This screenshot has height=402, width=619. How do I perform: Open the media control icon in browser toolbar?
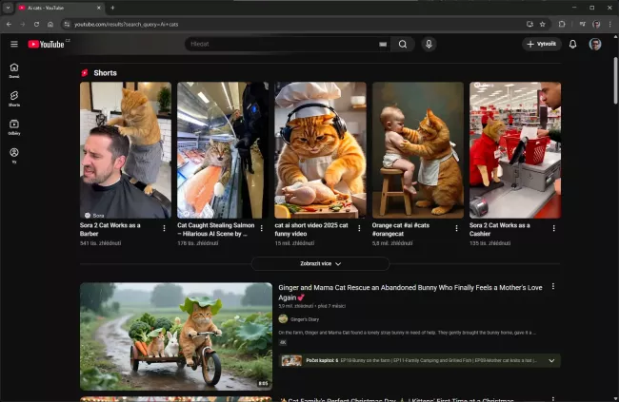(x=582, y=24)
